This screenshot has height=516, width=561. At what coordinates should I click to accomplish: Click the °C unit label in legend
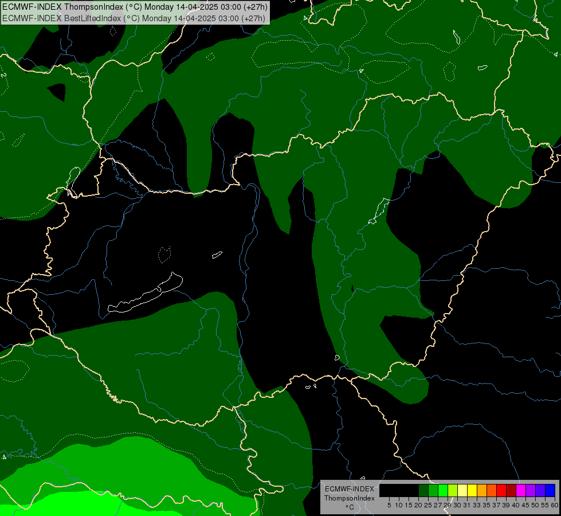[x=350, y=507]
